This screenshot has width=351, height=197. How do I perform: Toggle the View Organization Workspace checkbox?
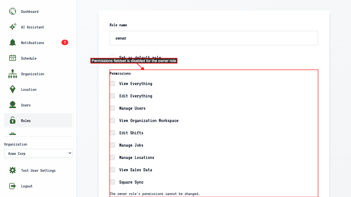[112, 120]
